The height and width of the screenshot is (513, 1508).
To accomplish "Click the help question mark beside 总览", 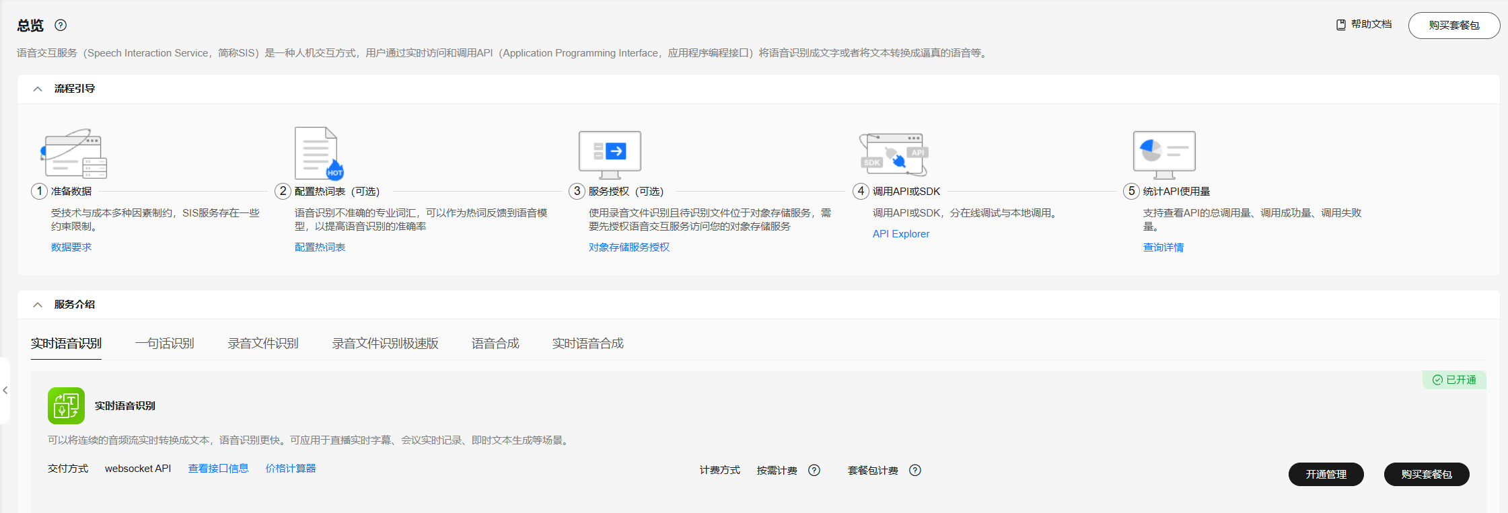I will [x=61, y=26].
